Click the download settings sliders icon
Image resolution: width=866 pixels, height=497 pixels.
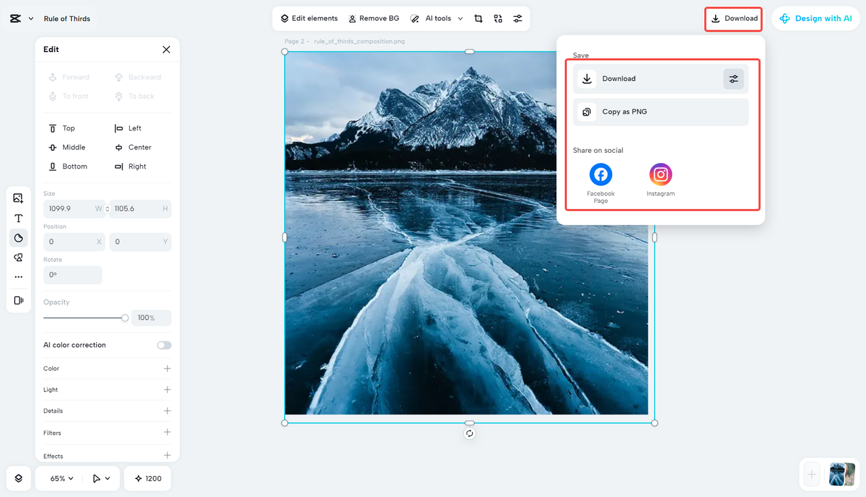pyautogui.click(x=733, y=78)
